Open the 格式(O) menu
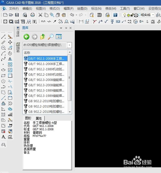Image resolution: width=161 pixels, height=173 pixels. tap(55, 9)
